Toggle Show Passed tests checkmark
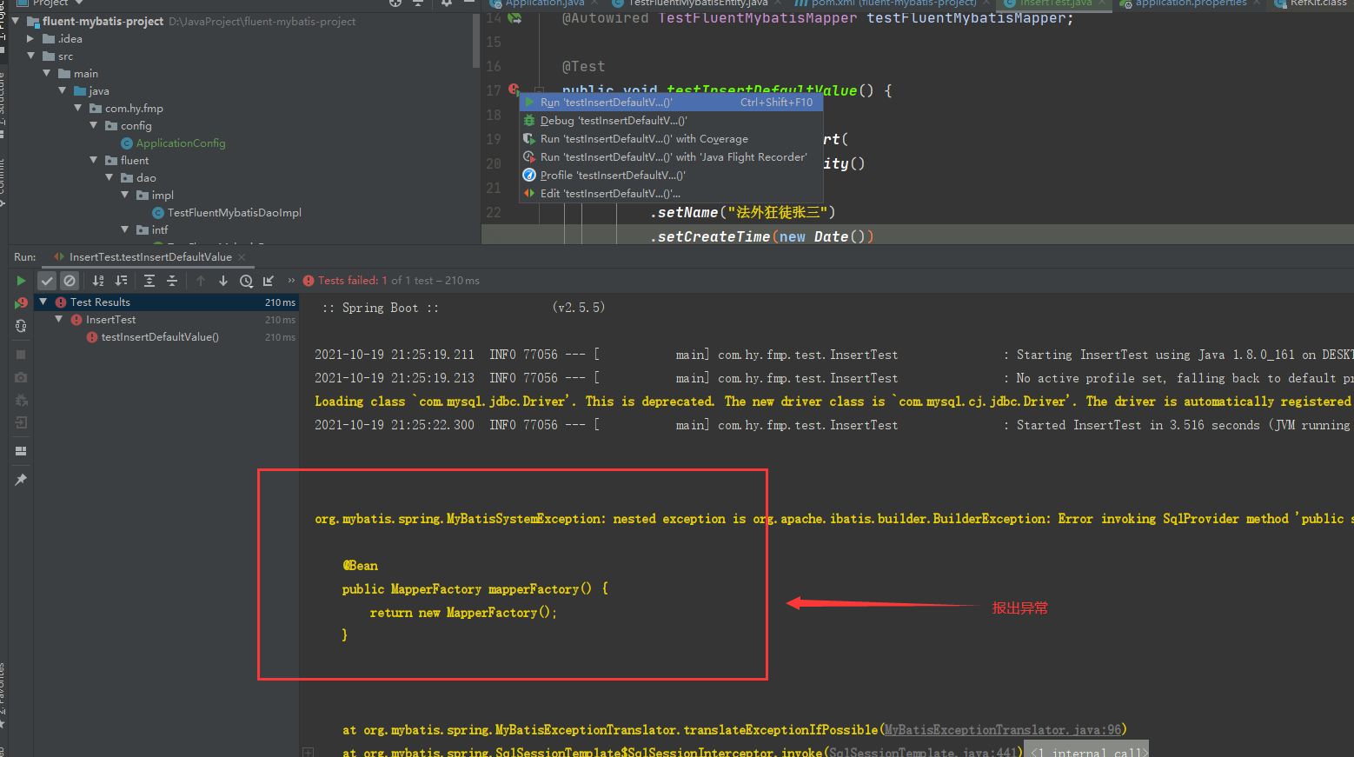Viewport: 1354px width, 757px height. tap(47, 281)
